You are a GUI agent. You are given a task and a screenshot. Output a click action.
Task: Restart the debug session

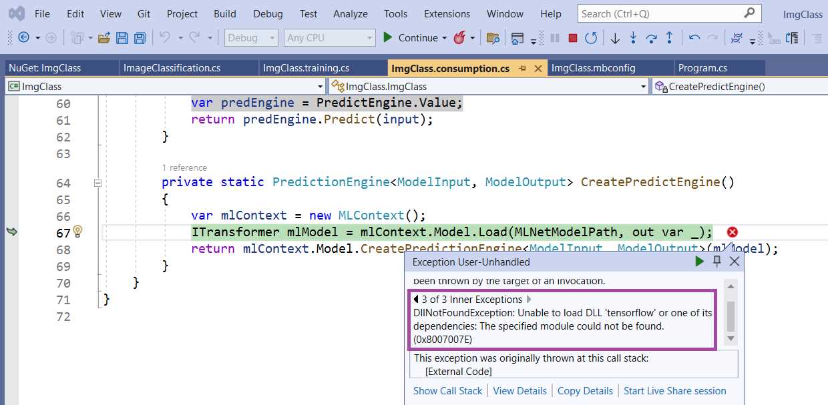590,38
